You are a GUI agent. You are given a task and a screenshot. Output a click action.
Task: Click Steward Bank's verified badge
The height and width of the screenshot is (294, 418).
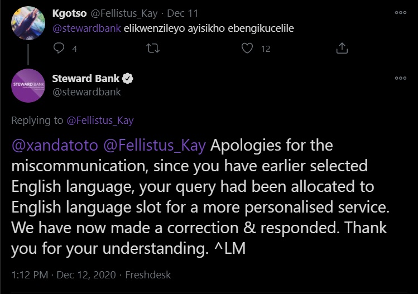128,79
